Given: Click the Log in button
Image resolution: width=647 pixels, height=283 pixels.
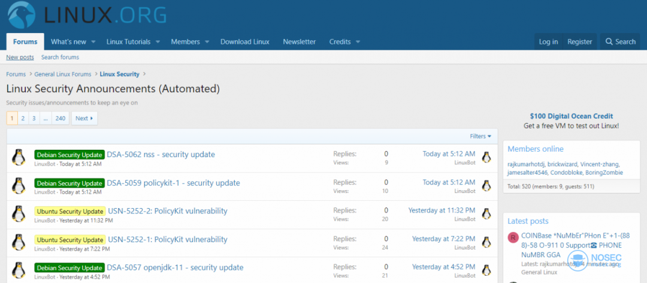Looking at the screenshot, I should click(548, 42).
